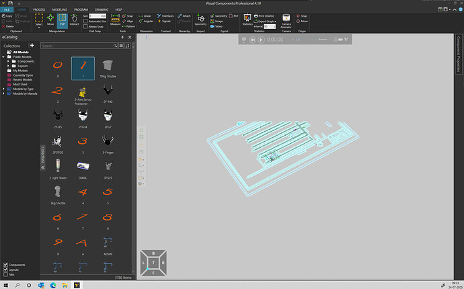This screenshot has height=289, width=464.
Task: Play the simulation
Action: click(261, 40)
